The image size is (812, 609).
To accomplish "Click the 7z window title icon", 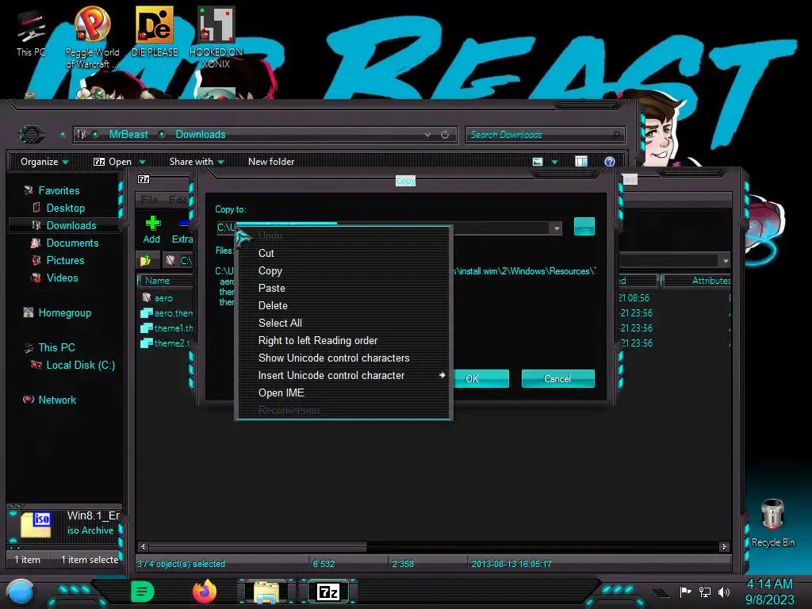I will (144, 179).
